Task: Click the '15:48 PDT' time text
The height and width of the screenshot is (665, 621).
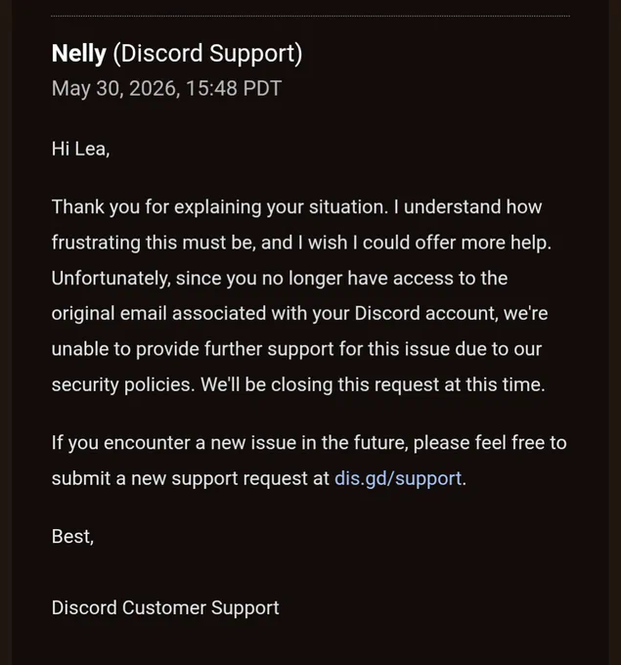Action: click(234, 88)
